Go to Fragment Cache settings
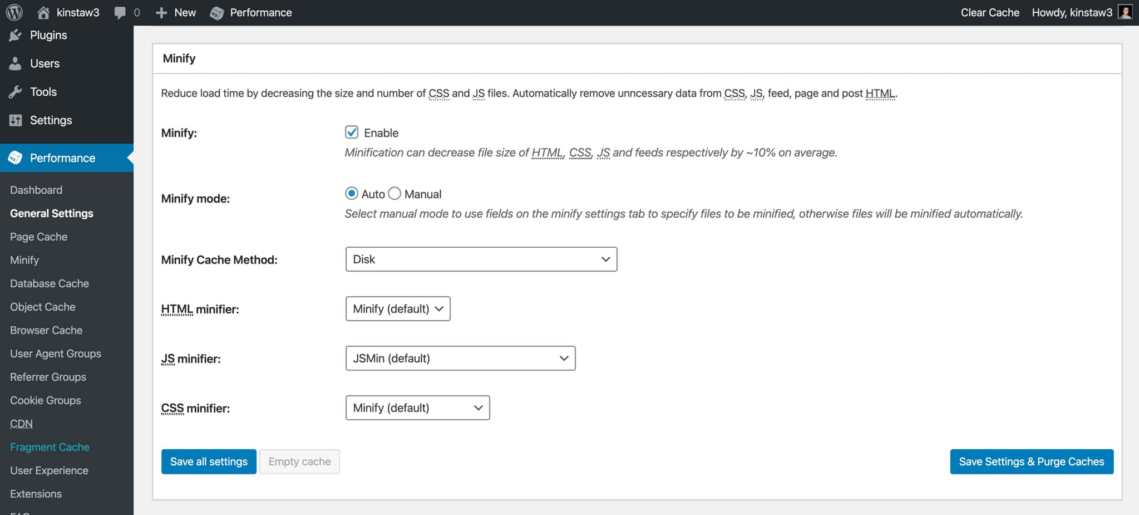1139x515 pixels. (x=49, y=447)
